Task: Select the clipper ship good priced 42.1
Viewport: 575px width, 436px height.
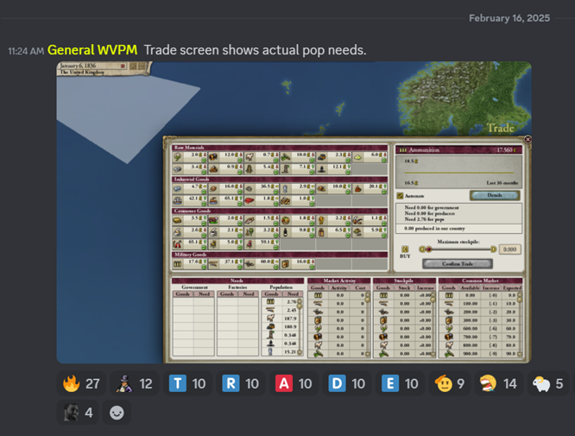Action: 190,200
